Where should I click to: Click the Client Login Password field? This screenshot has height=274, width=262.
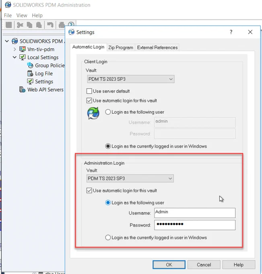[x=195, y=134]
